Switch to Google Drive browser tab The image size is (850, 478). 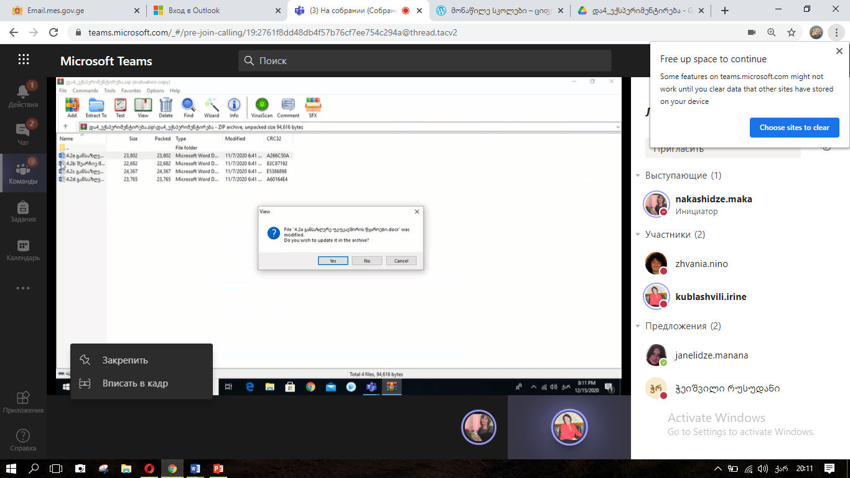click(641, 11)
